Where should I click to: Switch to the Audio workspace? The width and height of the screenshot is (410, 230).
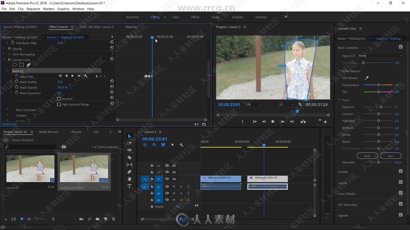pyautogui.click(x=216, y=17)
